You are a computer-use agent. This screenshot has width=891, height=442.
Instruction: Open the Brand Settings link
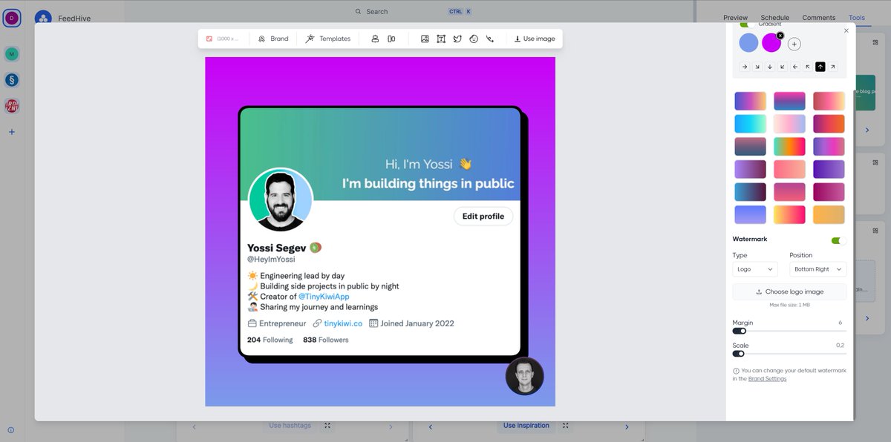[767, 379]
